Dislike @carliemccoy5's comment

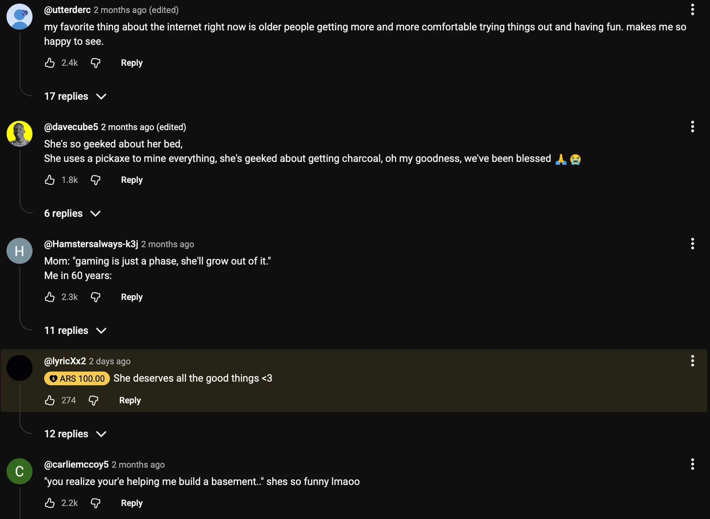coord(95,503)
